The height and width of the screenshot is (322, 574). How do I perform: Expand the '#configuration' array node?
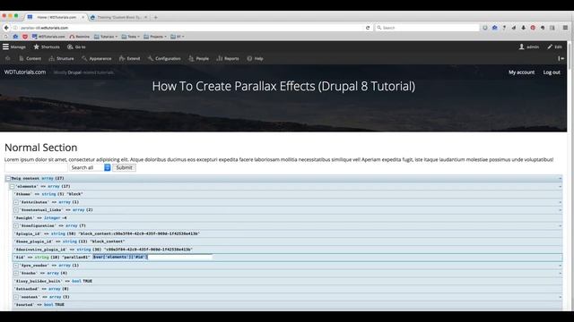pyautogui.click(x=16, y=225)
